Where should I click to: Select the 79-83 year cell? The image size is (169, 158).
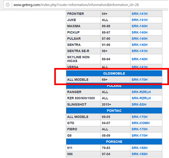point(115,148)
